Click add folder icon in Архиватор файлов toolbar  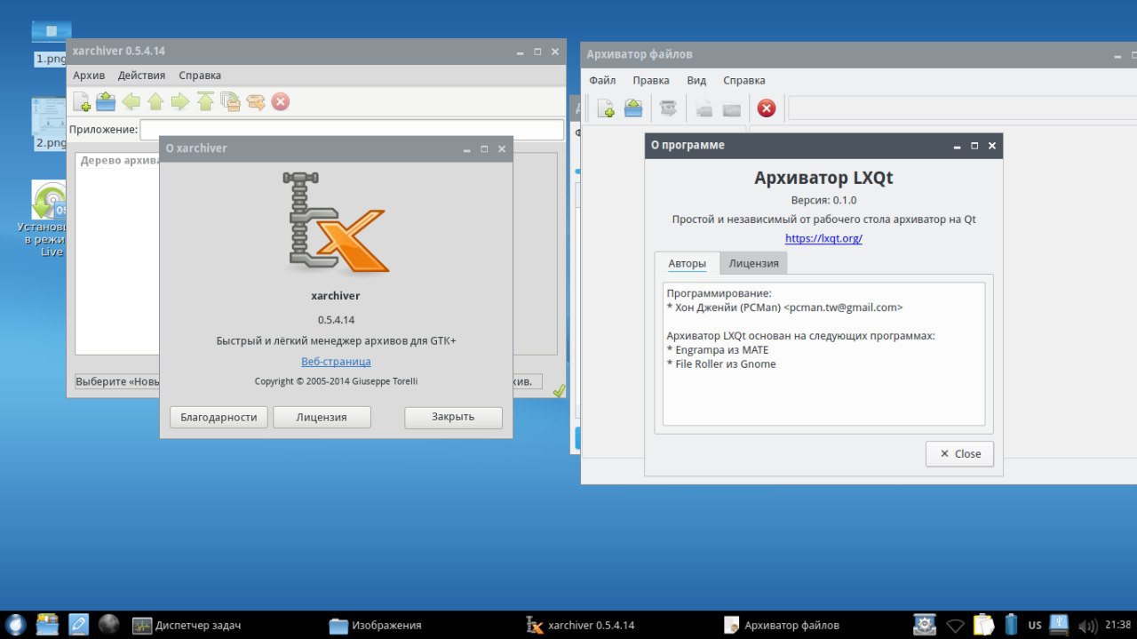coord(732,108)
